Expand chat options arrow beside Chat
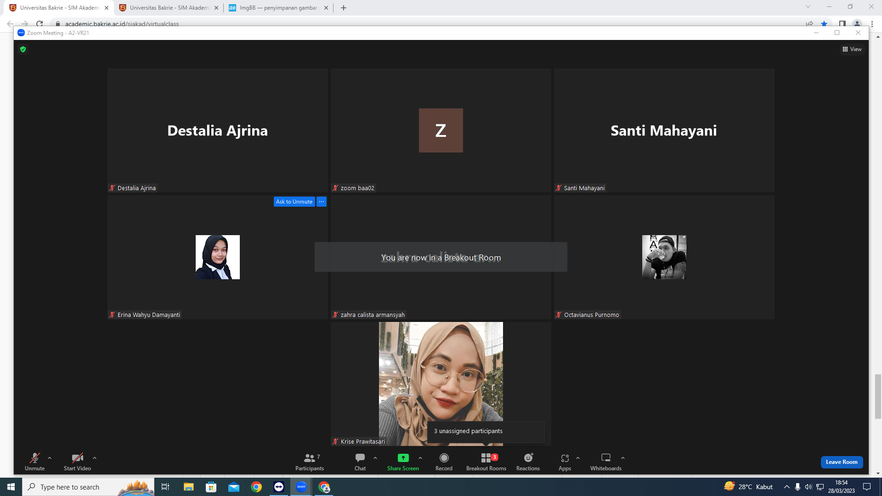The width and height of the screenshot is (882, 496). 375,458
